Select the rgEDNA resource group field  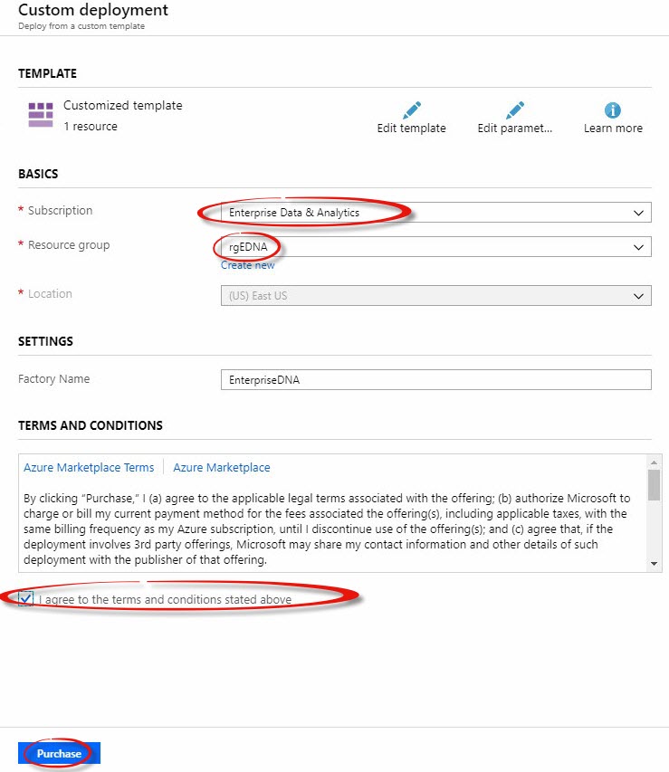click(436, 247)
